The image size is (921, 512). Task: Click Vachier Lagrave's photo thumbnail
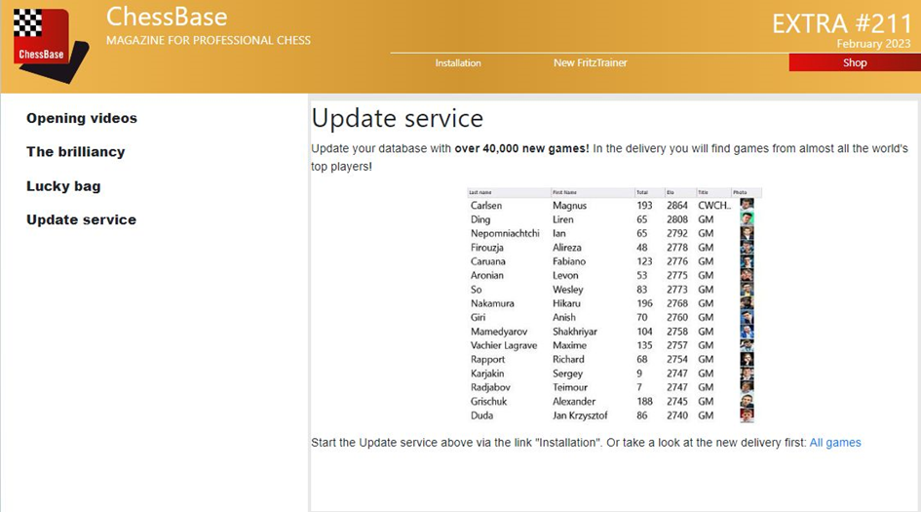[x=747, y=345]
